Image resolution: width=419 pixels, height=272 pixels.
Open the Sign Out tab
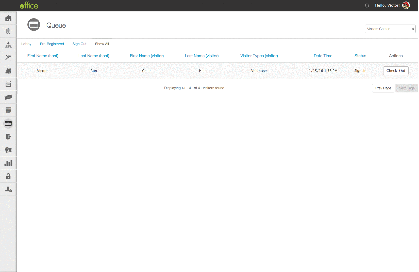coord(79,44)
